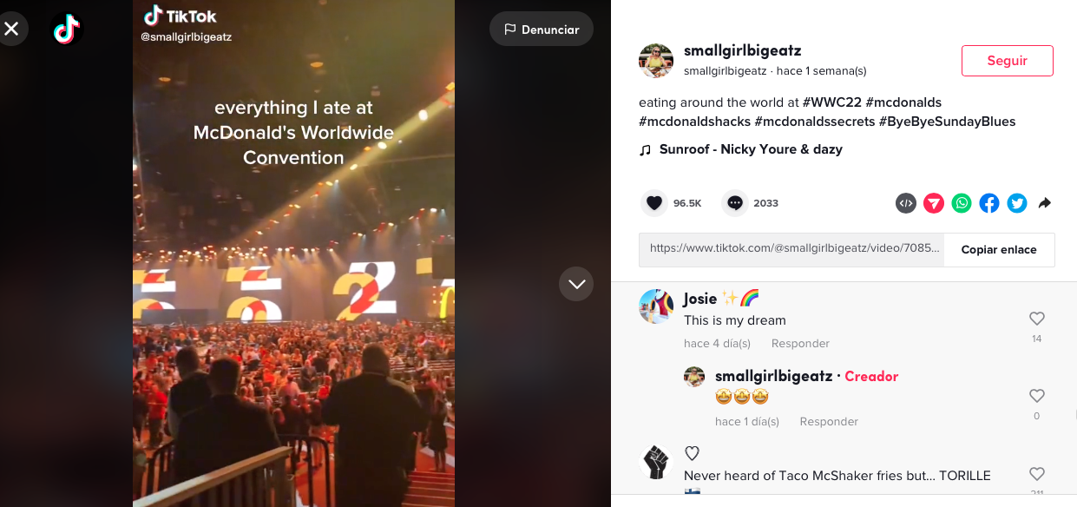The image size is (1077, 507).
Task: Share video on Facebook icon
Action: [x=989, y=203]
